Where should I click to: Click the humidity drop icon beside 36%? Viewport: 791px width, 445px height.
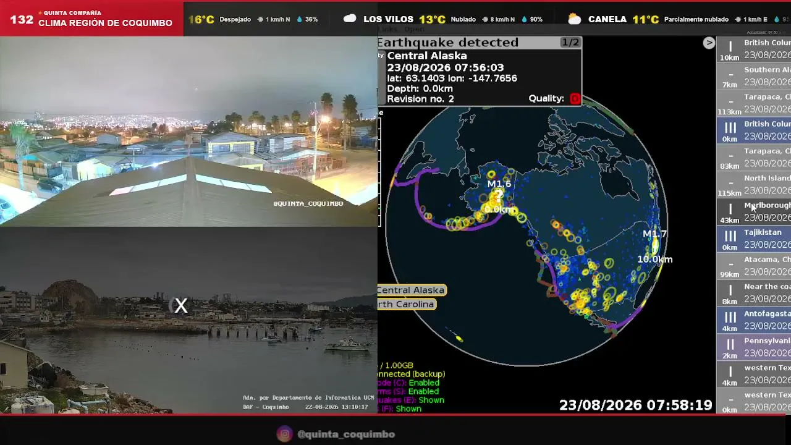300,19
